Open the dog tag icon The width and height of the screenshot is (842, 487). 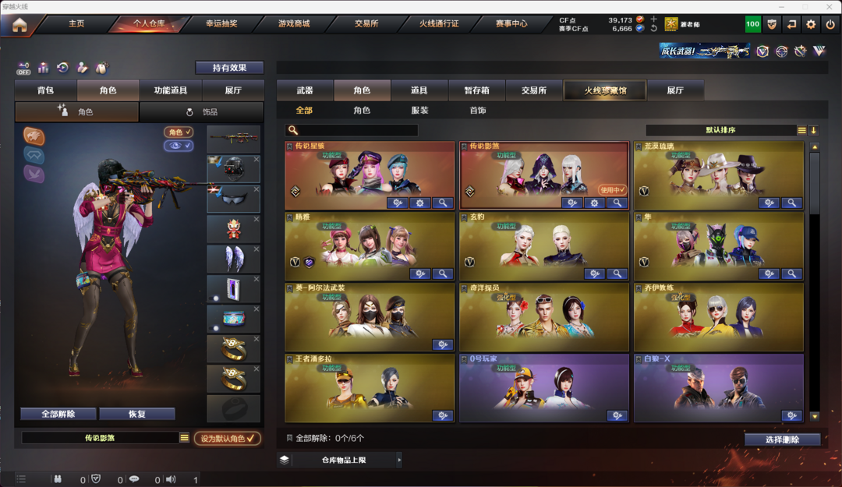click(x=101, y=68)
